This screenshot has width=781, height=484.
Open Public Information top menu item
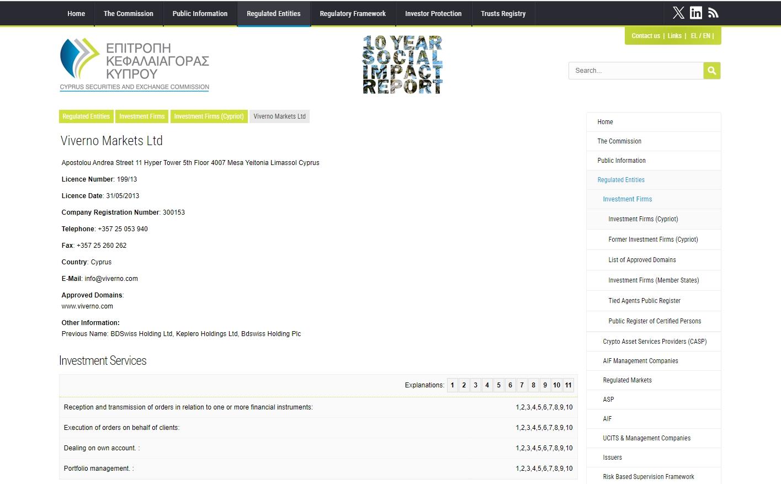(200, 13)
